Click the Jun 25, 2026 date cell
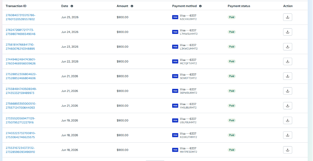Screen dimensions: 313x161 [70, 17]
